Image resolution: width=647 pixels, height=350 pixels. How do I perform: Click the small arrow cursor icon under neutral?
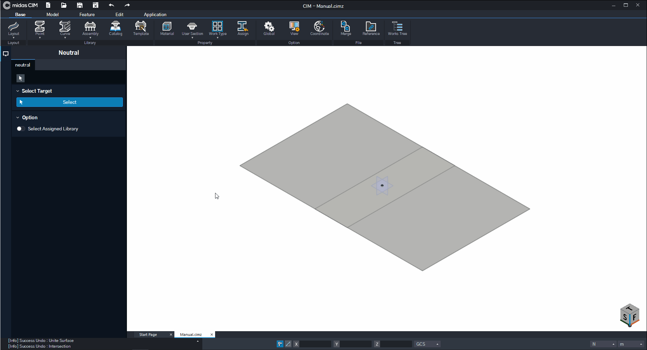(21, 78)
